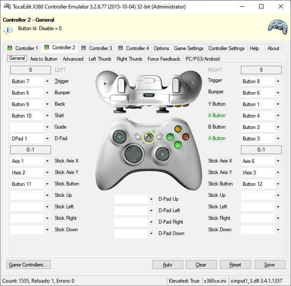Click the green status square on Controller 1
Screen dimensions: 291x286
click(10, 48)
